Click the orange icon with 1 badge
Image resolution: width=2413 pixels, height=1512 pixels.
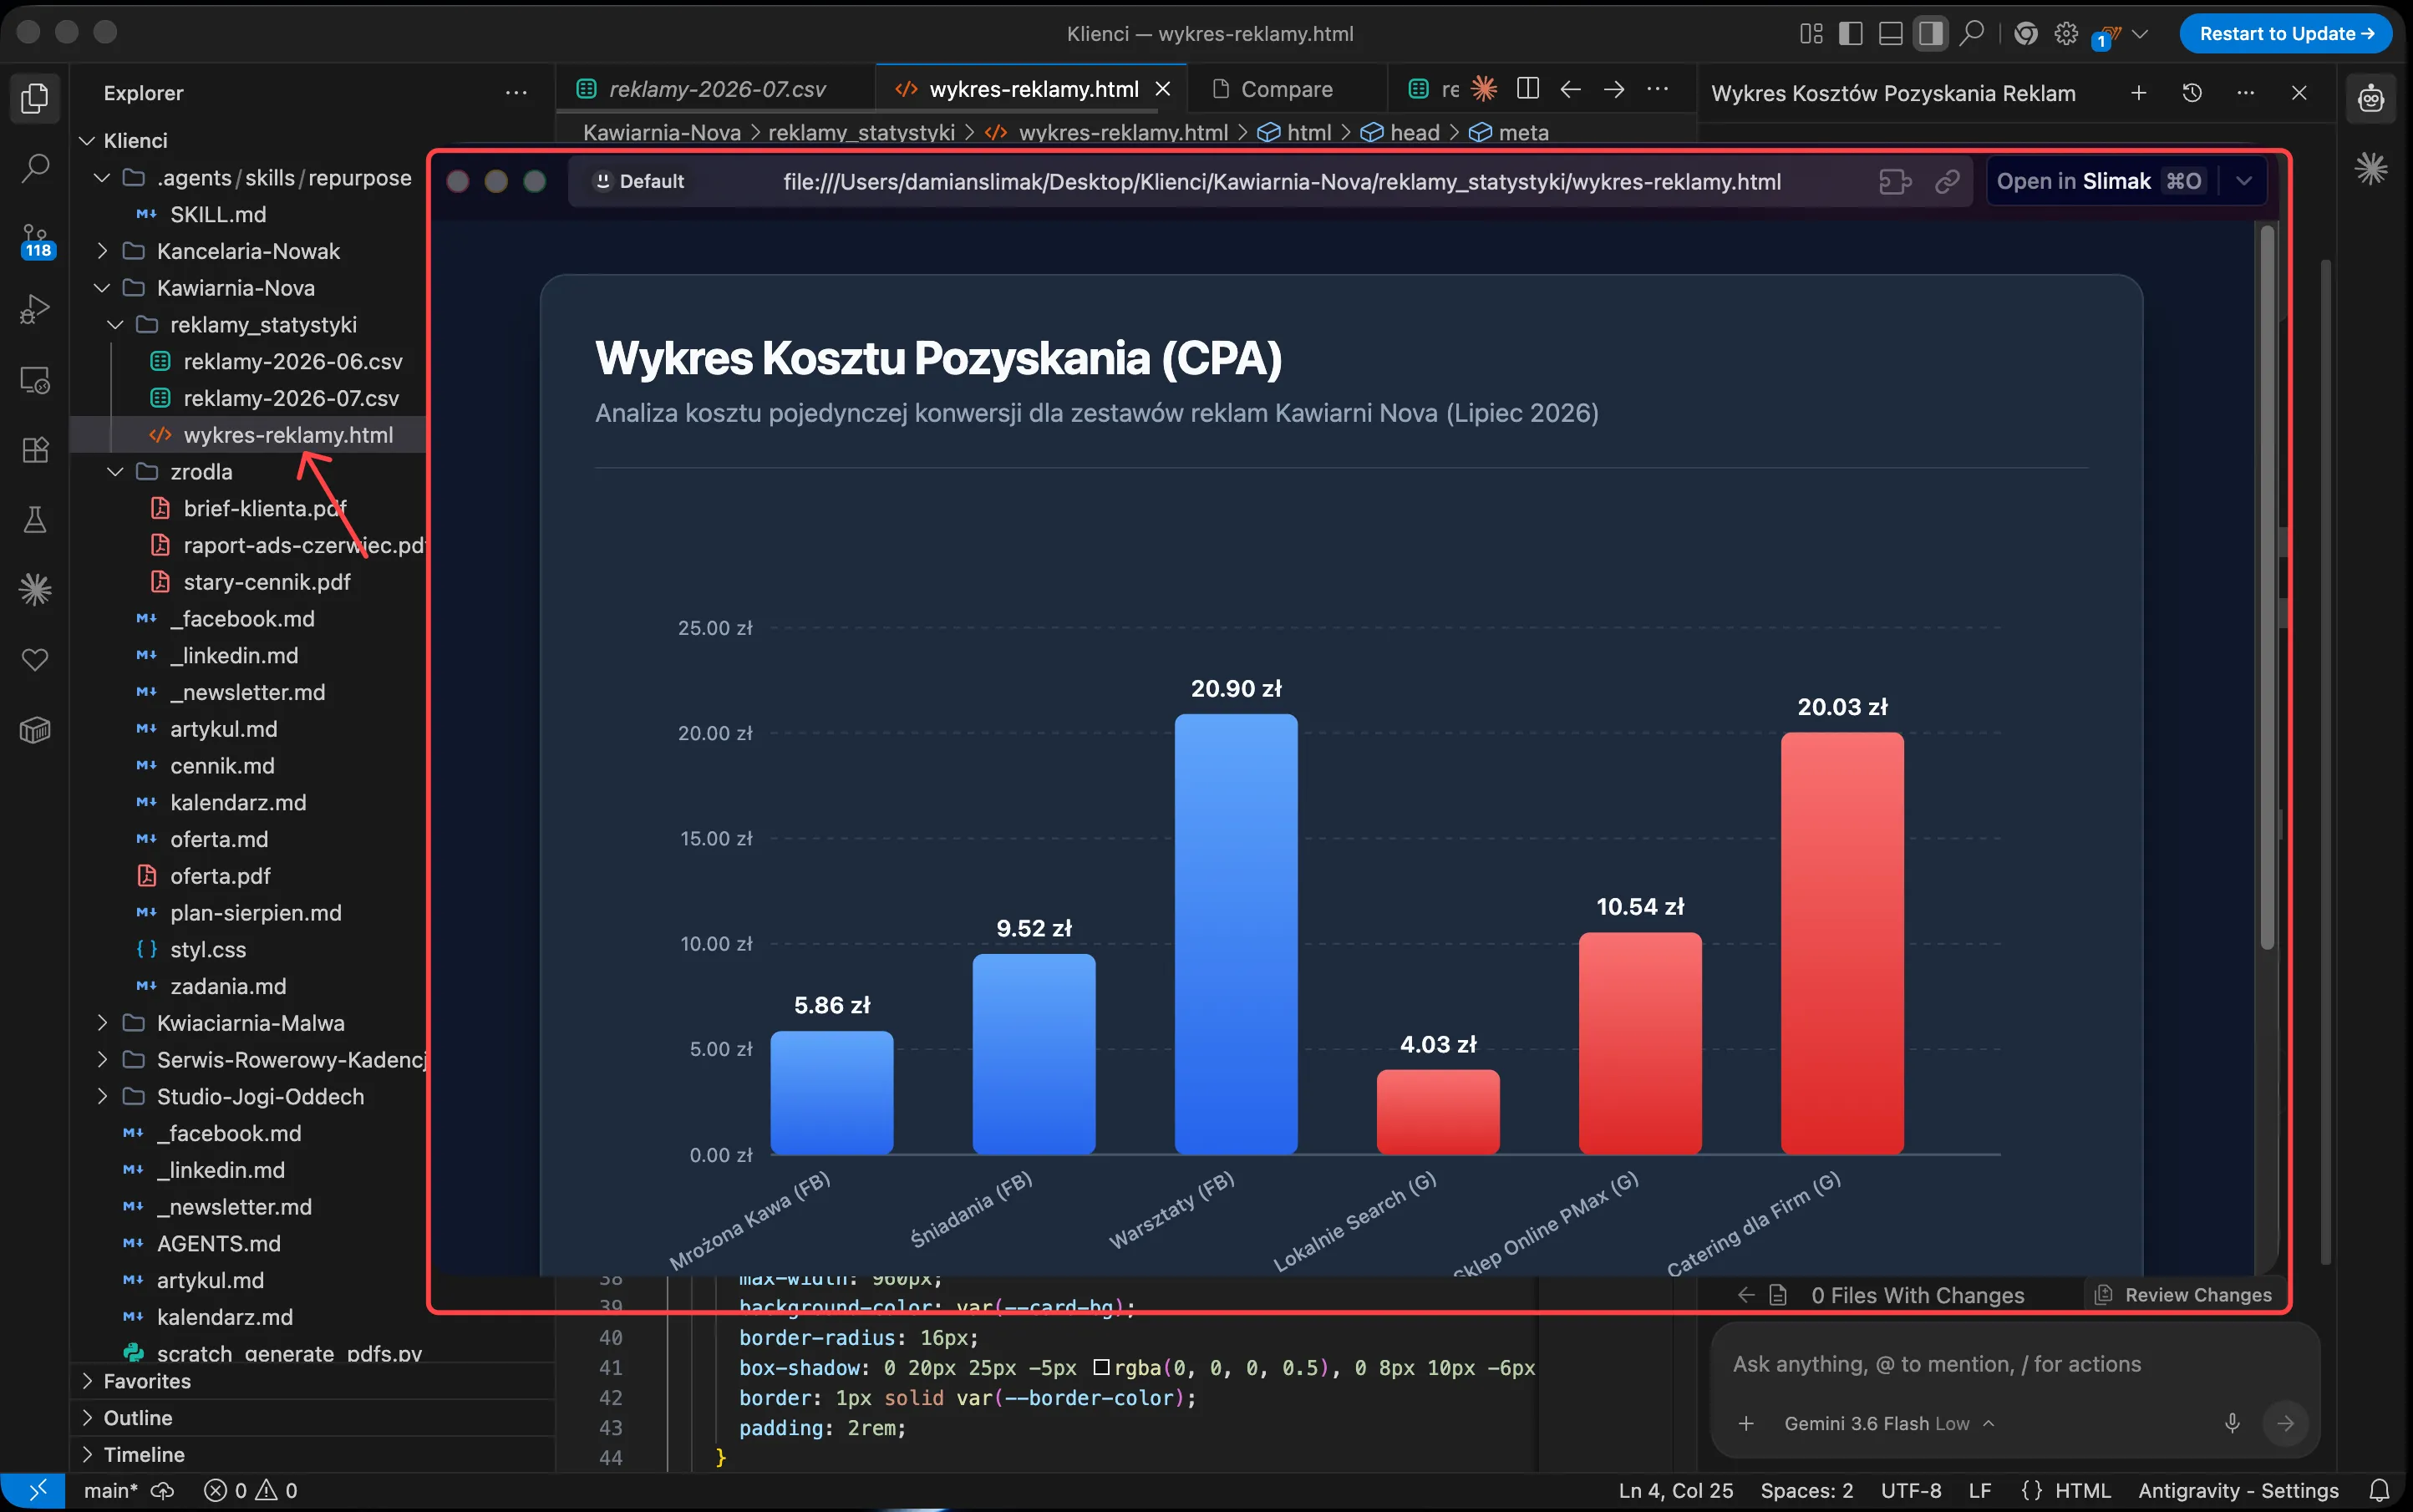(2107, 36)
